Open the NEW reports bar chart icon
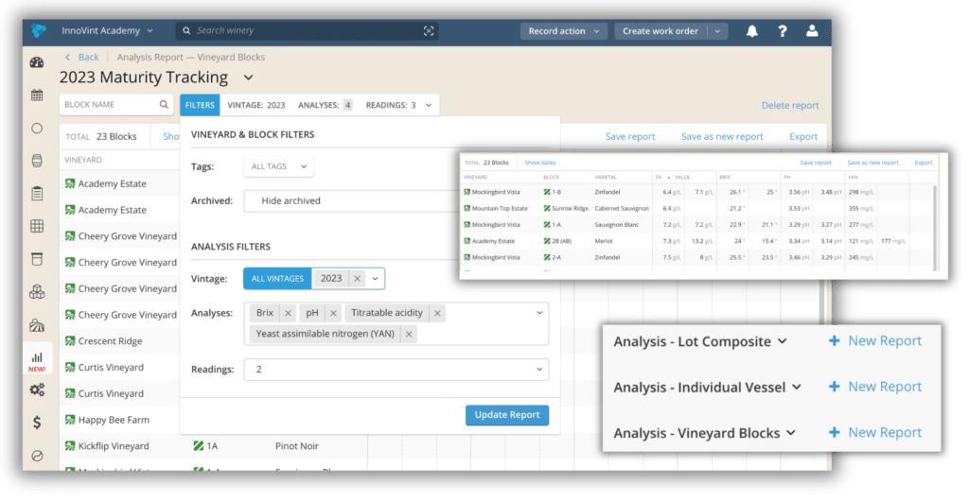Screen dimensions: 969x502 pyautogui.click(x=37, y=361)
